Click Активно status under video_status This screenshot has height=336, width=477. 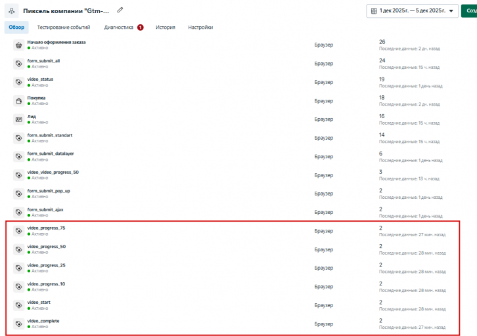(40, 85)
